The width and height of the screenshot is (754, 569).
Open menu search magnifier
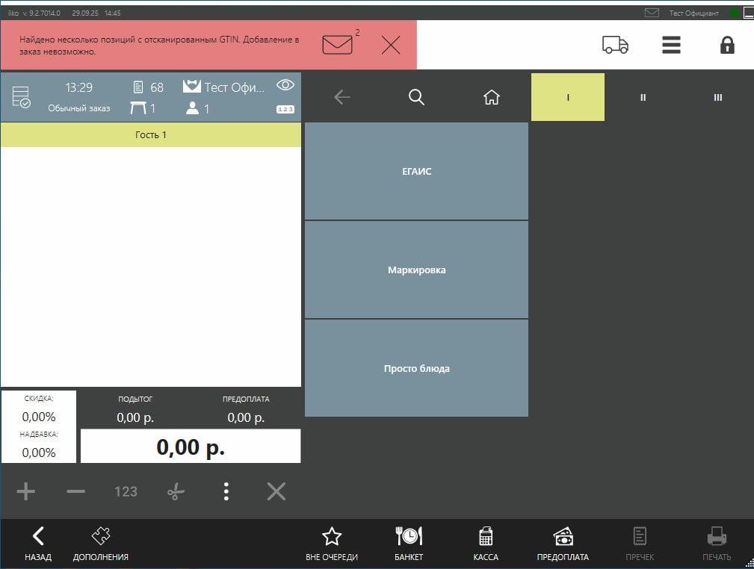(x=416, y=97)
